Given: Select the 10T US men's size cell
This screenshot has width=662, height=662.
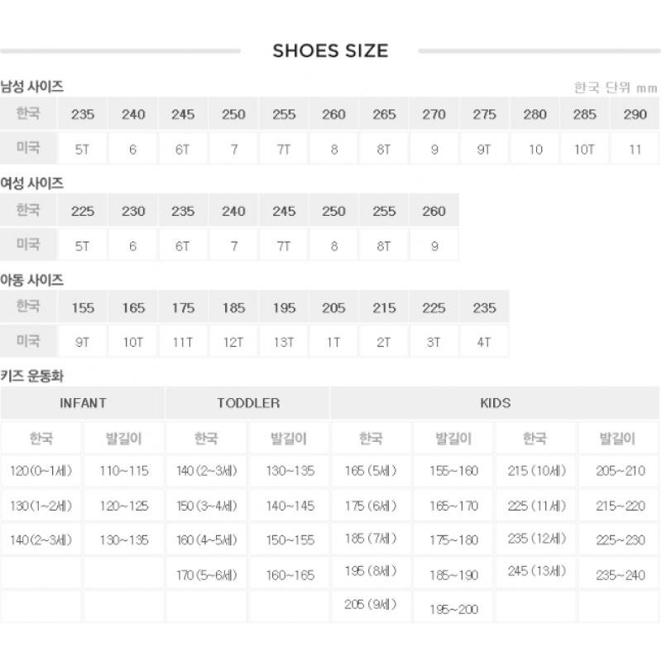Looking at the screenshot, I should pos(584,150).
